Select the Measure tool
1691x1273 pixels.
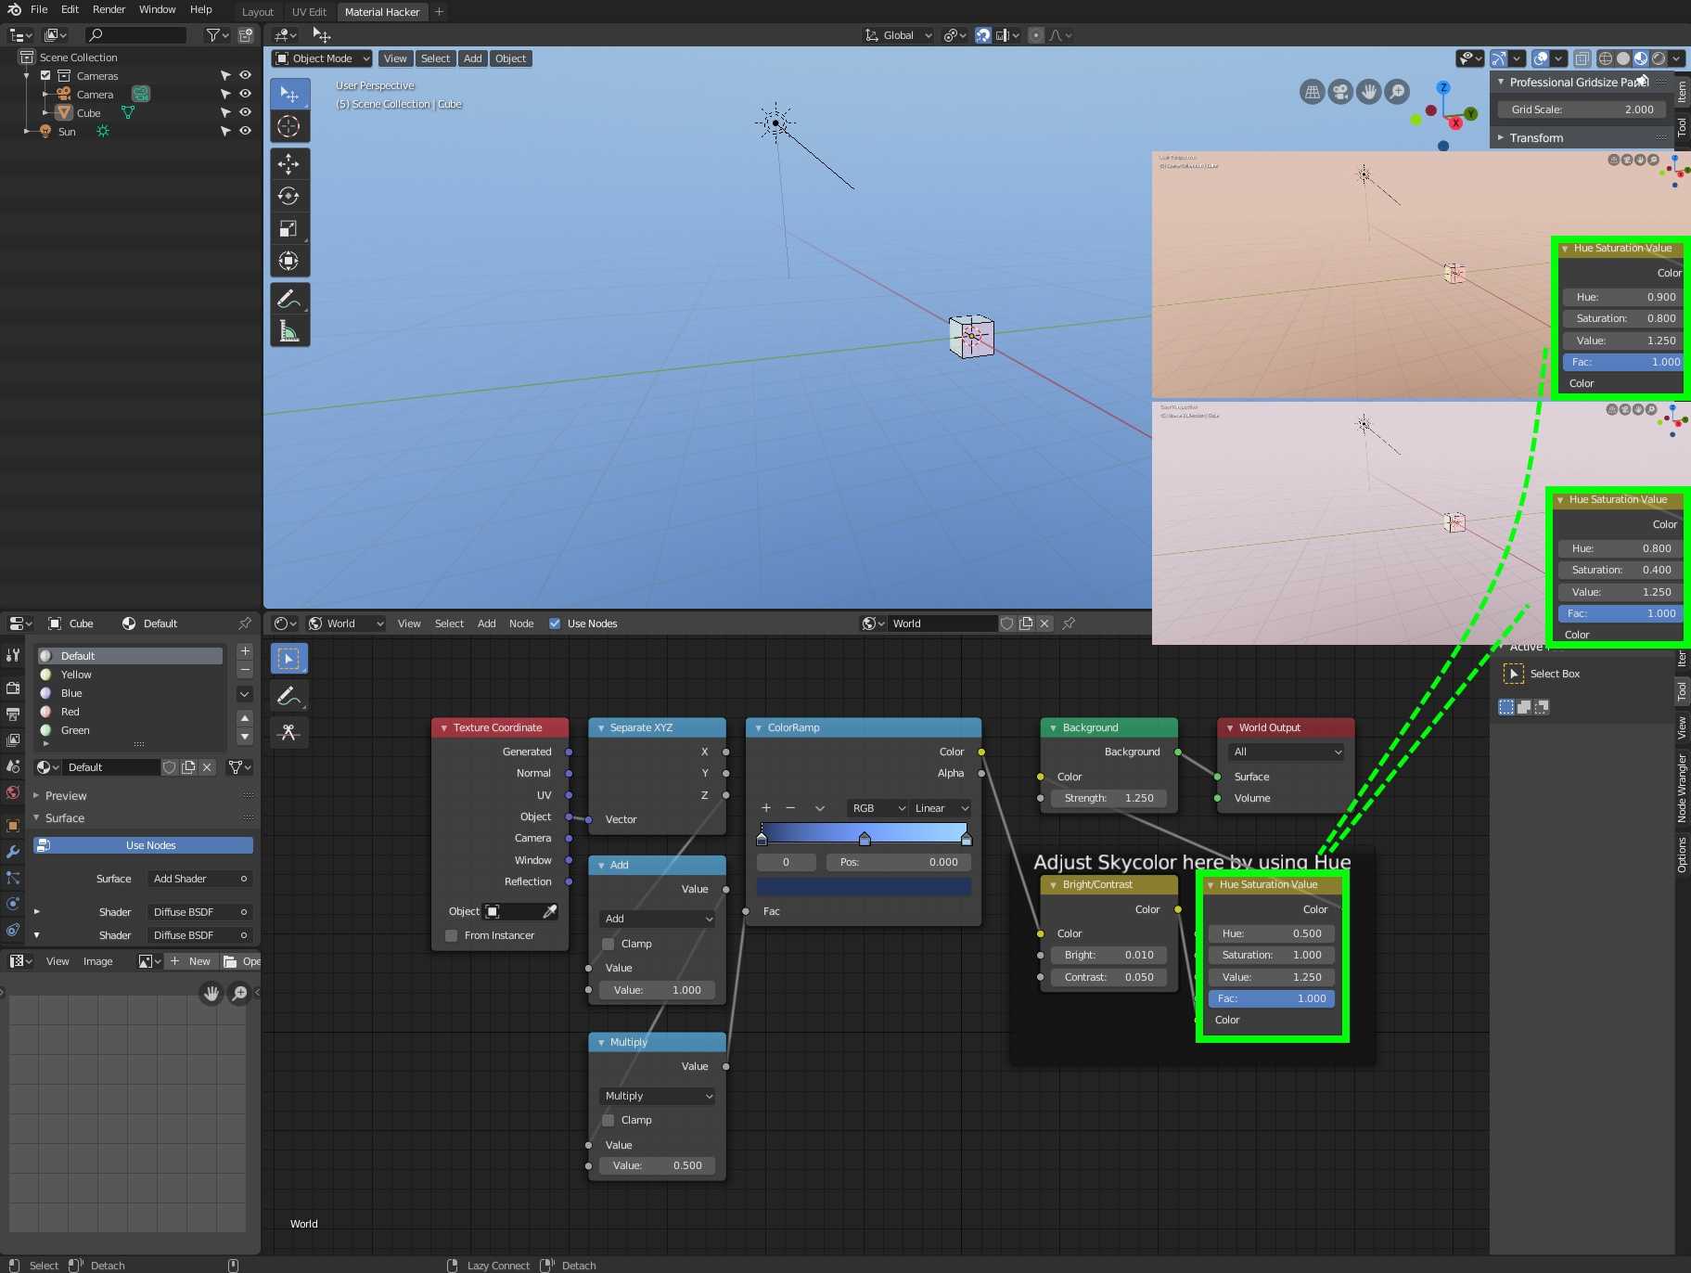288,331
